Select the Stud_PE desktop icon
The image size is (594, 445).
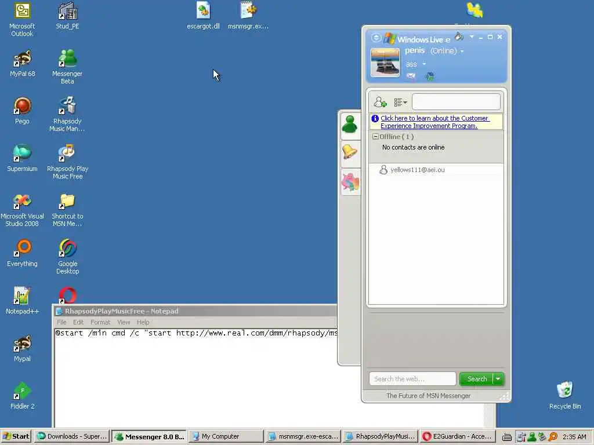click(67, 16)
